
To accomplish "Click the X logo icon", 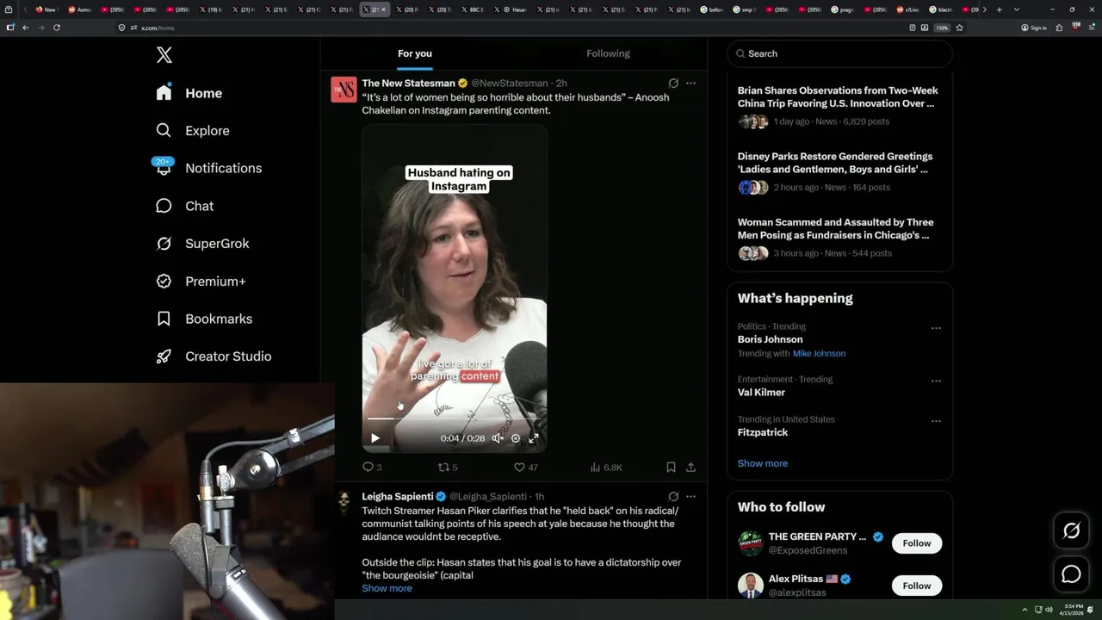I will pyautogui.click(x=164, y=55).
